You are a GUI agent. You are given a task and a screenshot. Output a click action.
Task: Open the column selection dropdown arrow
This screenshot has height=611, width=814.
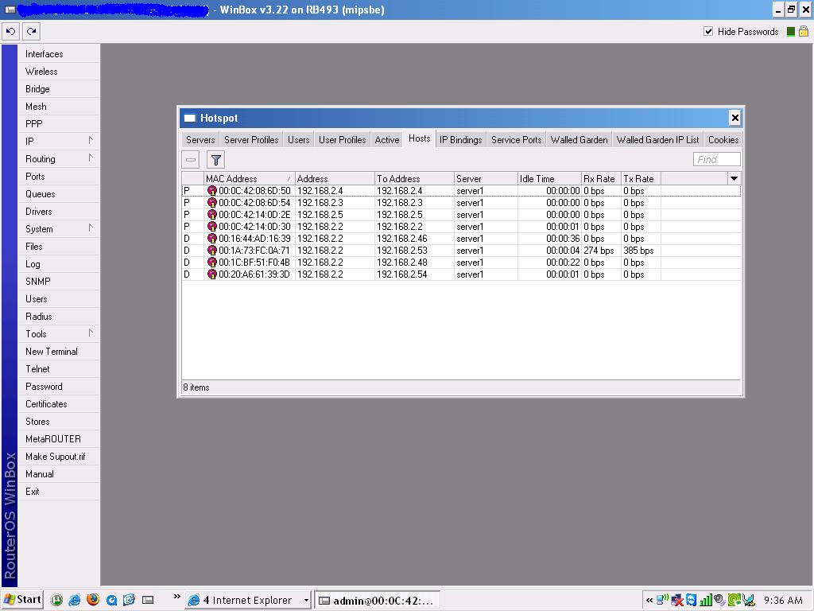pyautogui.click(x=733, y=178)
